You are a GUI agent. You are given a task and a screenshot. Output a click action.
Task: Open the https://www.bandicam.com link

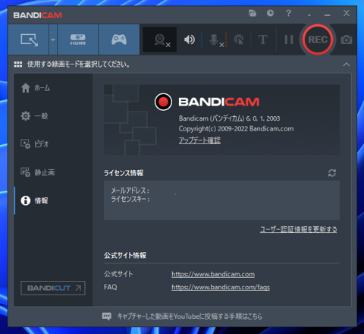point(213,274)
